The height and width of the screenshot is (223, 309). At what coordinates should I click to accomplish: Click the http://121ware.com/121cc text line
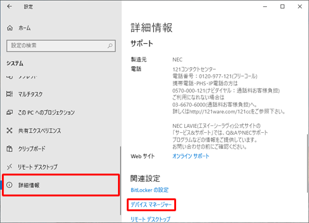point(229,112)
